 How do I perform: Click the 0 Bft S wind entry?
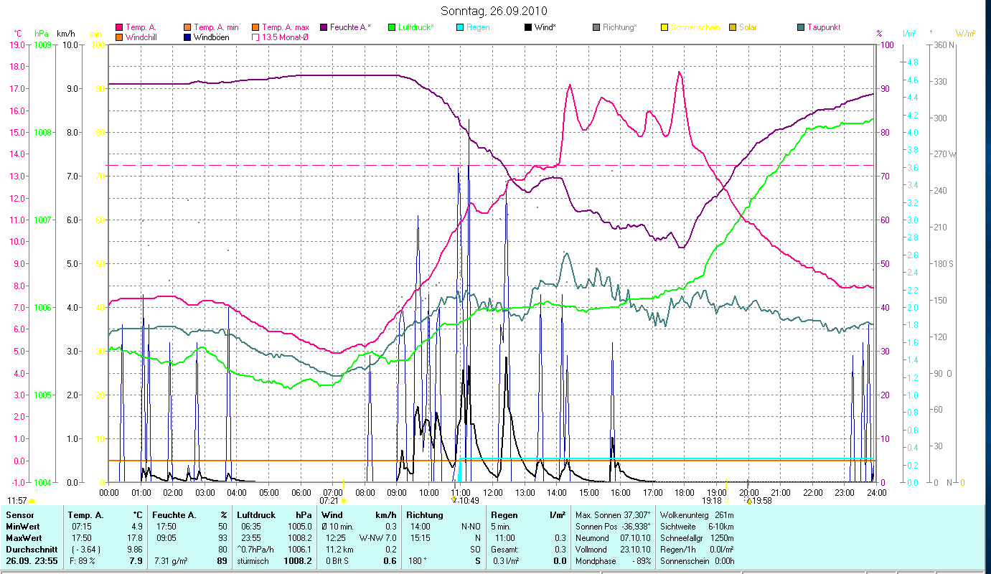coord(339,561)
